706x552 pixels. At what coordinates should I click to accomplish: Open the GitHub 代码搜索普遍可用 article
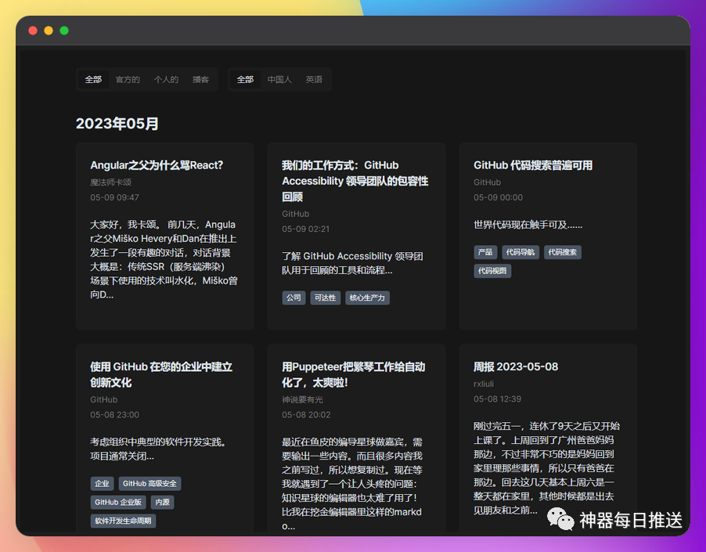click(x=532, y=165)
